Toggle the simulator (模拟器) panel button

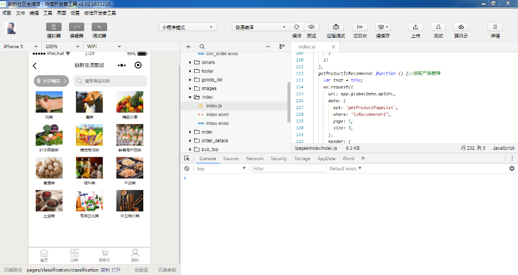[54, 27]
